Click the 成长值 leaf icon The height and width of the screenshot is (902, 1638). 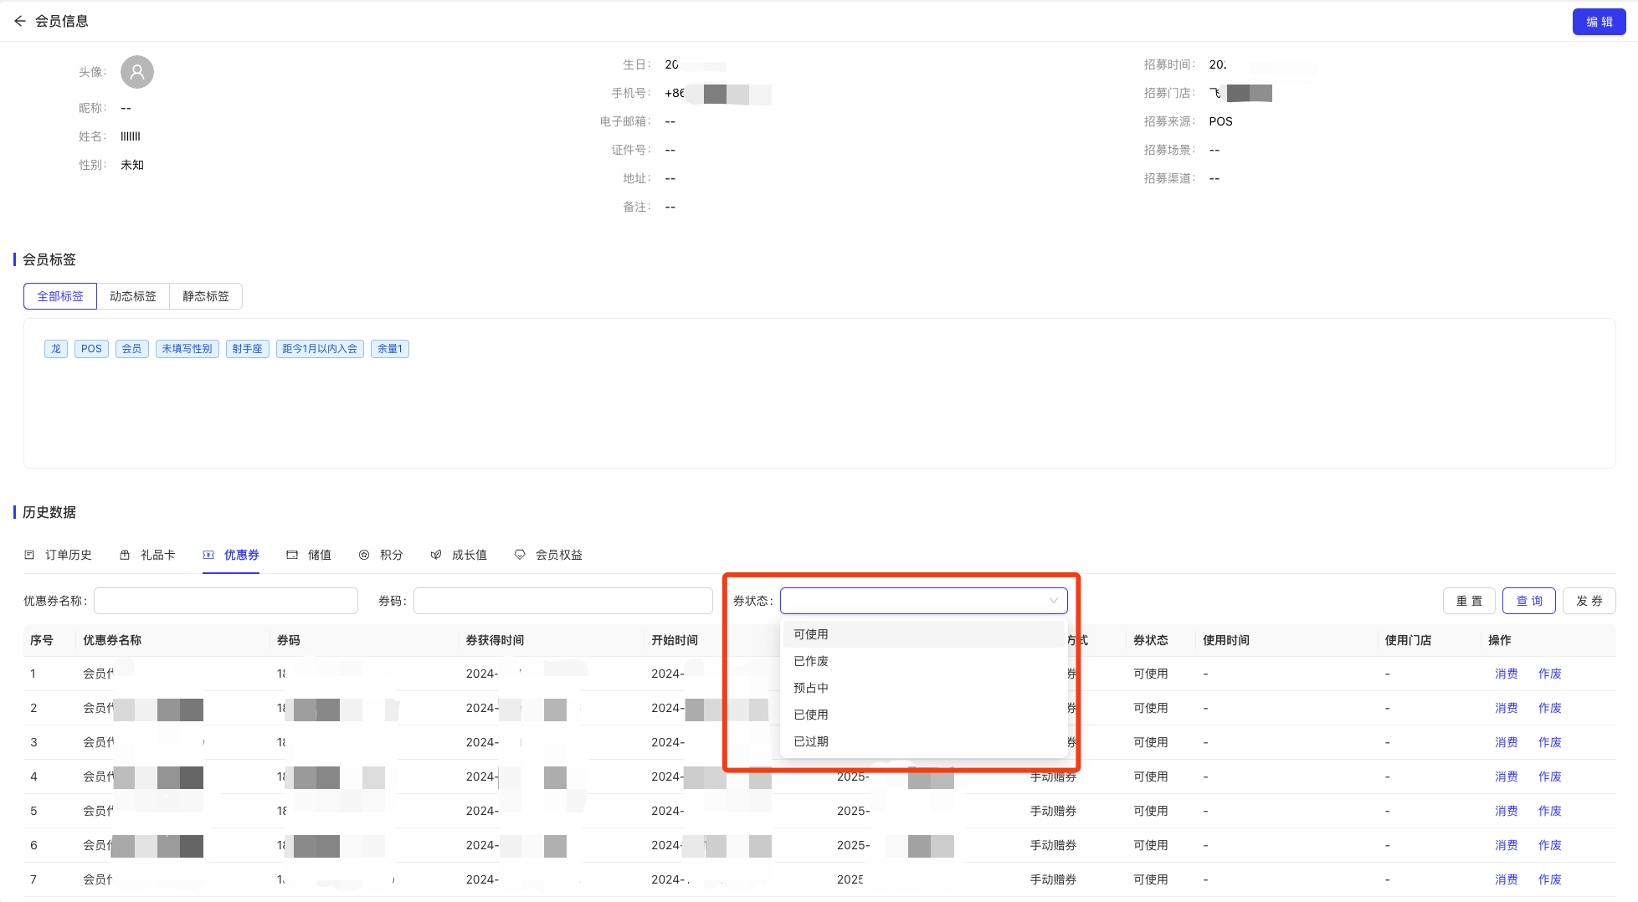coord(436,555)
